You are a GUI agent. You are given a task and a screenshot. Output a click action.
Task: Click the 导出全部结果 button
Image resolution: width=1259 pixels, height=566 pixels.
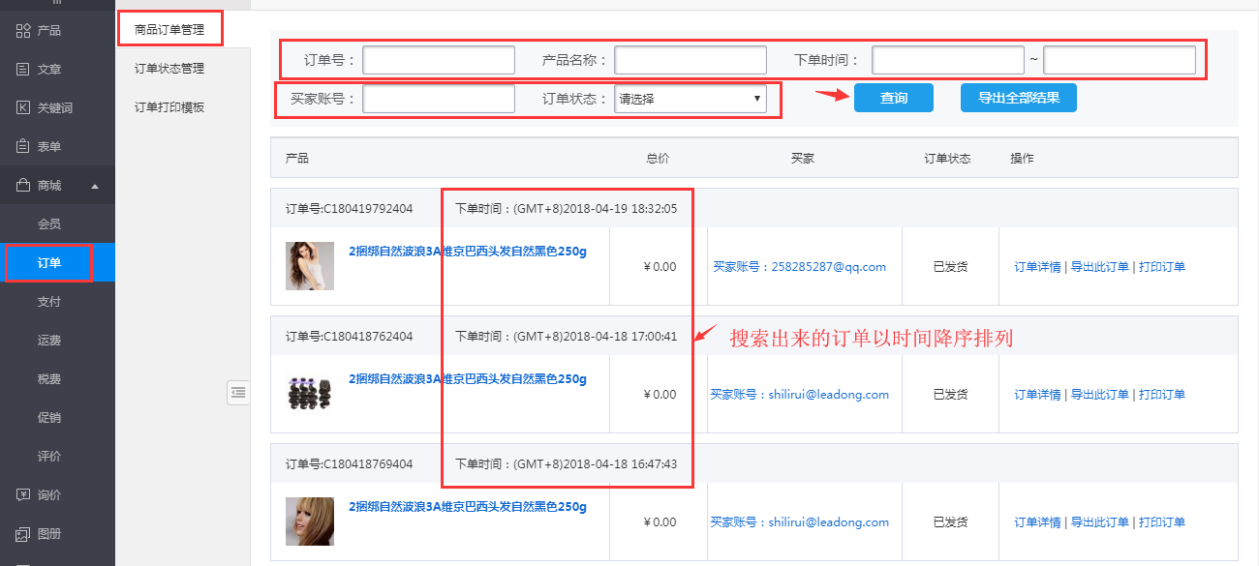click(x=1018, y=98)
